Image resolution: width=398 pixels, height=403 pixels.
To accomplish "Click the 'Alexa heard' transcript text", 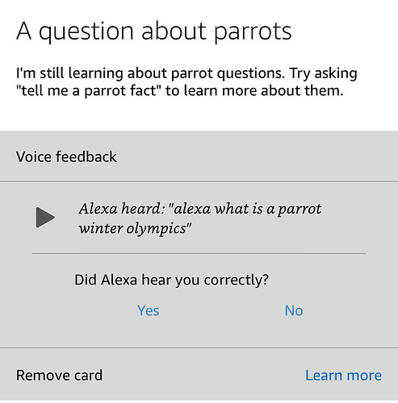I will click(x=200, y=218).
